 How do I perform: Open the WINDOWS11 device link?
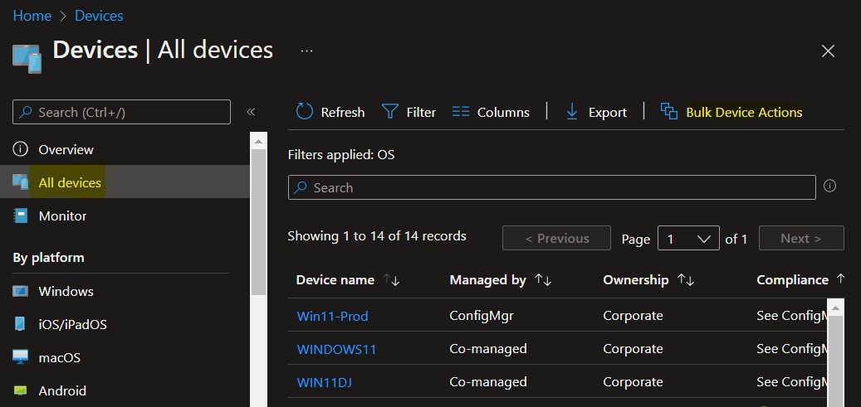336,349
